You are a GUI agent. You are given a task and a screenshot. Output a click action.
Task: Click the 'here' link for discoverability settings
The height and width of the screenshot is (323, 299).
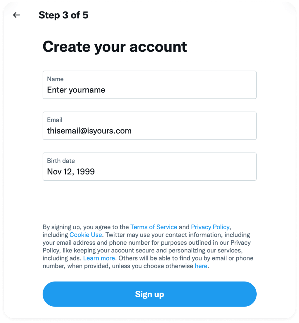201,266
